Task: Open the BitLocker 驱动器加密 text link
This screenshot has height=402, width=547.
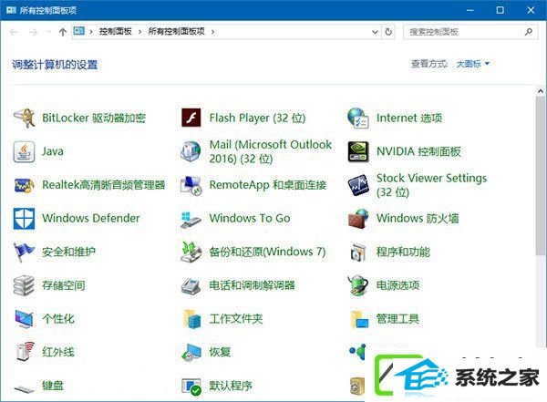Action: 94,118
